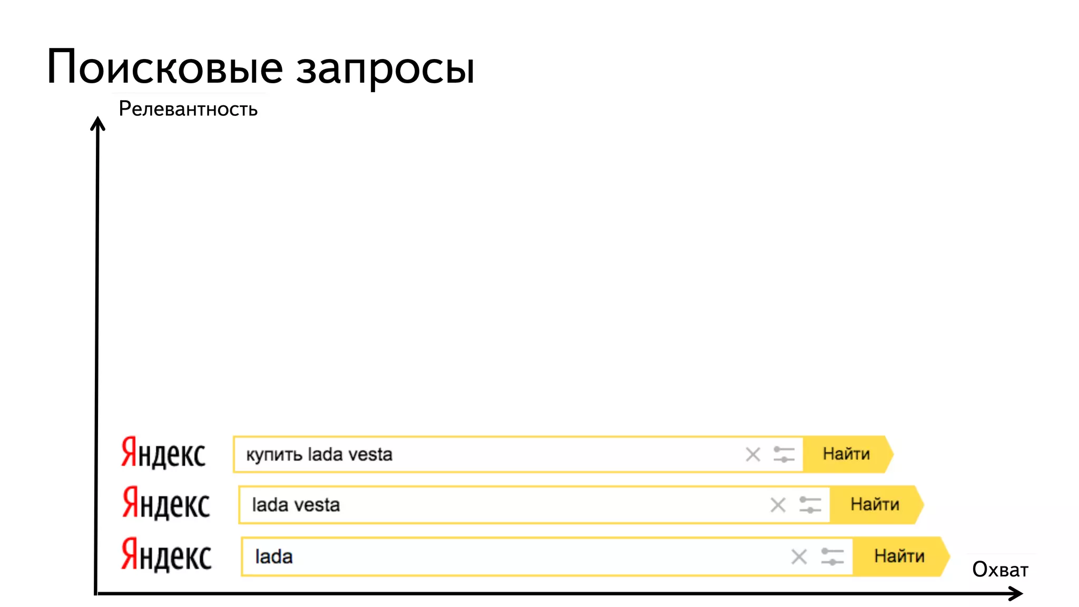Select the 'Охват' axis label

pos(1000,570)
